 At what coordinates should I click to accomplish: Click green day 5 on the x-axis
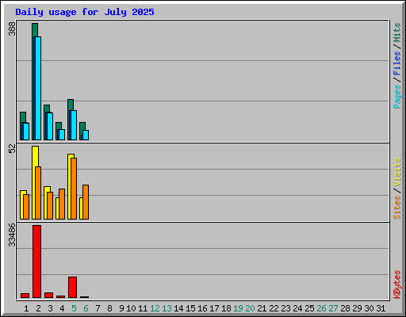coord(74,308)
